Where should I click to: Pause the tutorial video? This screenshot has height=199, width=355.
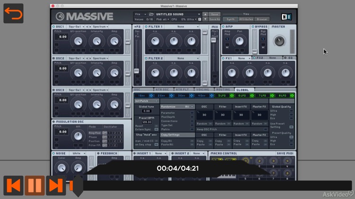coord(35,185)
